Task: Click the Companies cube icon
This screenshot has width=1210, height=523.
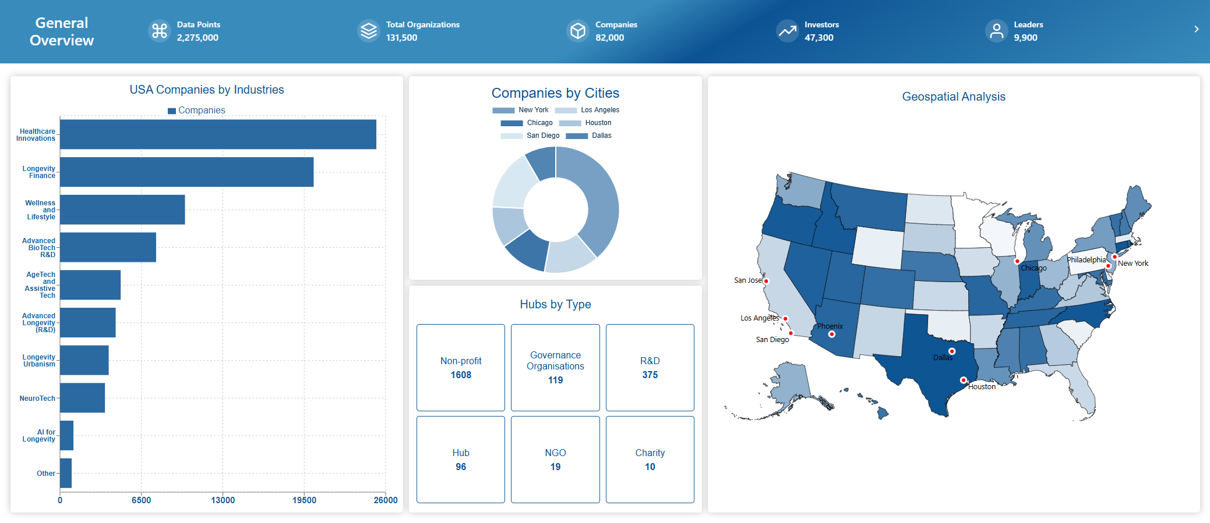Action: click(x=577, y=31)
